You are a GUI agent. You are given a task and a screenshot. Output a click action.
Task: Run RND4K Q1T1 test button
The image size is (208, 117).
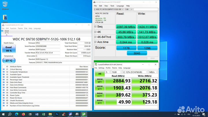(100, 102)
